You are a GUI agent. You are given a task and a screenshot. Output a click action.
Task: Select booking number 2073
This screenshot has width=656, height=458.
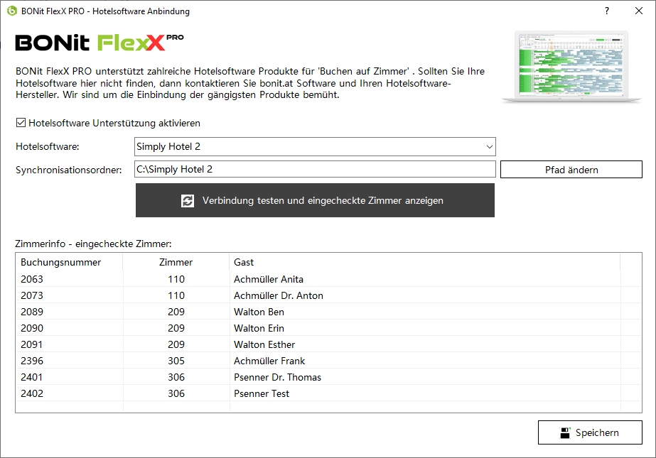coord(32,295)
